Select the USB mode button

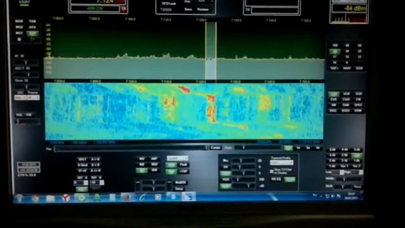(x=346, y=94)
